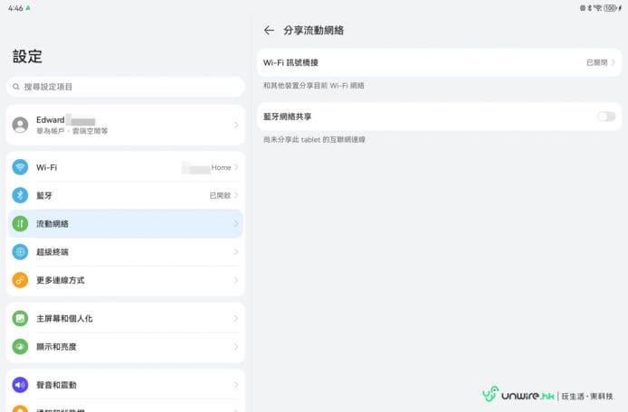628x412 pixels.
Task: Click the 藍牙 Bluetooth icon
Action: pyautogui.click(x=20, y=195)
